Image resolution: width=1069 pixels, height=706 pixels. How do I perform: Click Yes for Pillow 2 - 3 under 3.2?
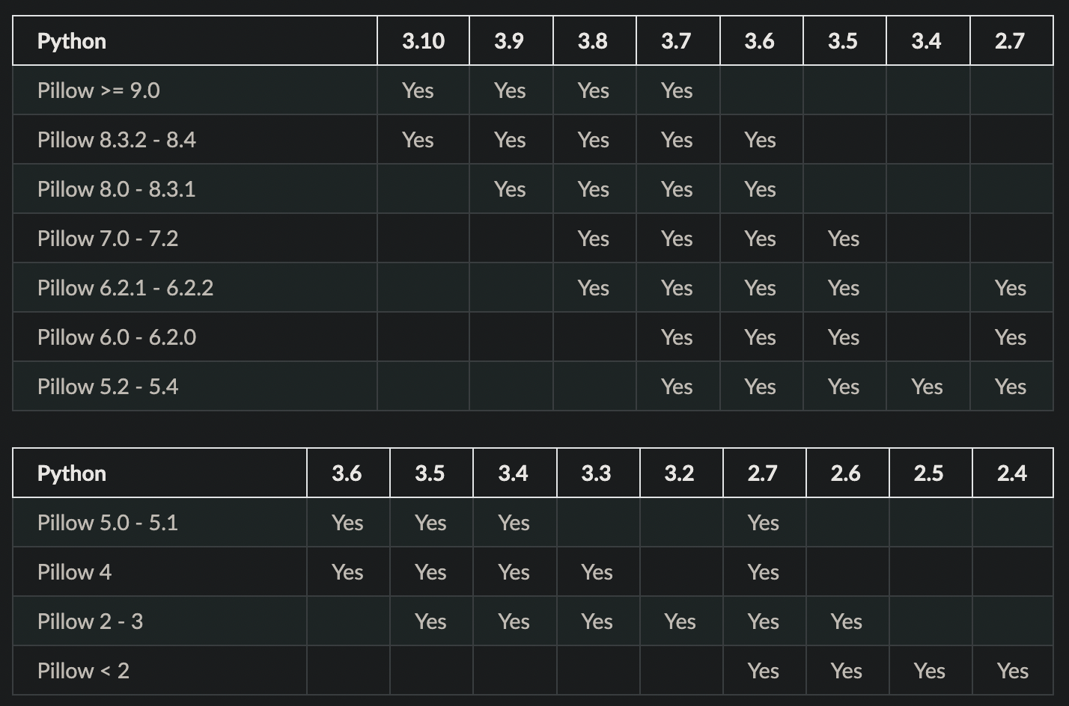(x=680, y=621)
